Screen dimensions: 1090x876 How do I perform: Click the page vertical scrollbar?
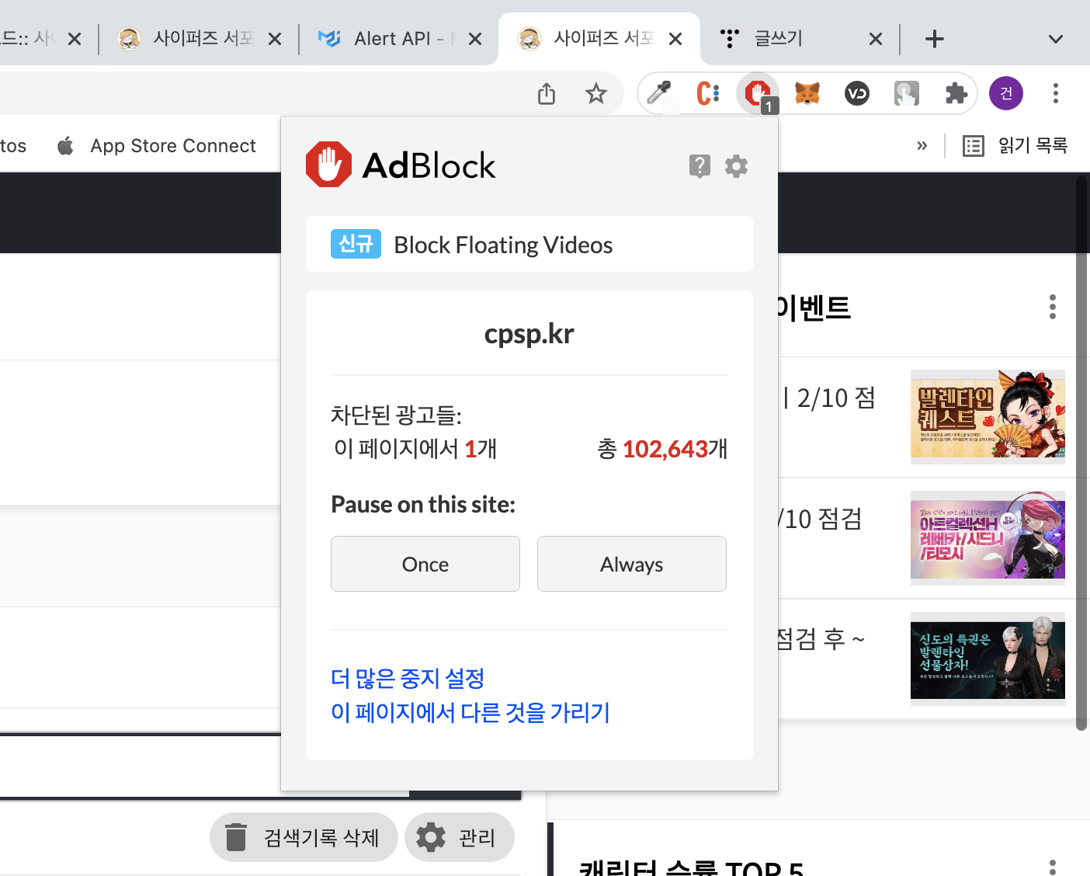pos(1081,453)
